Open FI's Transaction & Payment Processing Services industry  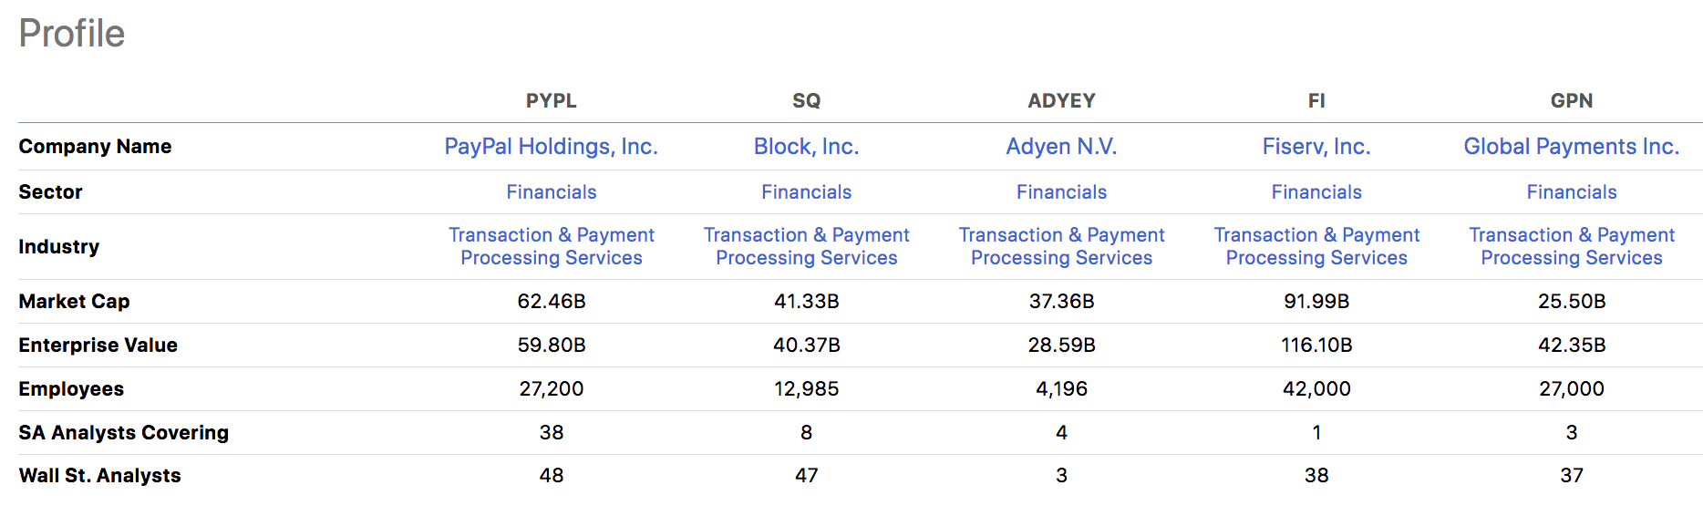pos(1316,246)
